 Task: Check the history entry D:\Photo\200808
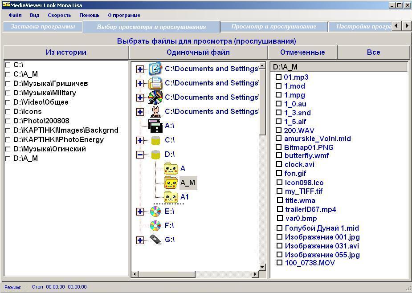(8, 121)
